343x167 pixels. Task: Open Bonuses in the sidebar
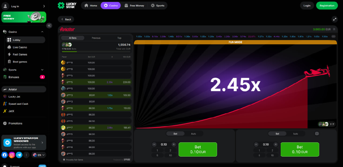click(x=24, y=77)
